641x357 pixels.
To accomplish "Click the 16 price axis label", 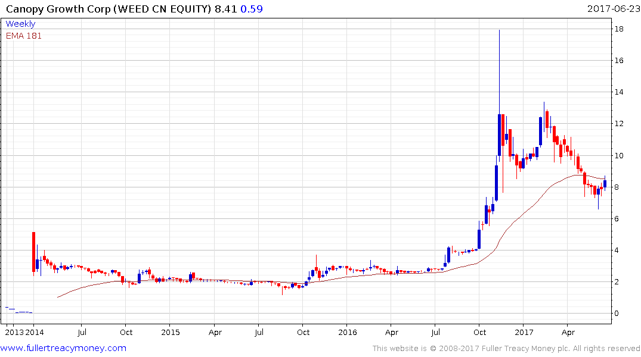I will [x=619, y=60].
